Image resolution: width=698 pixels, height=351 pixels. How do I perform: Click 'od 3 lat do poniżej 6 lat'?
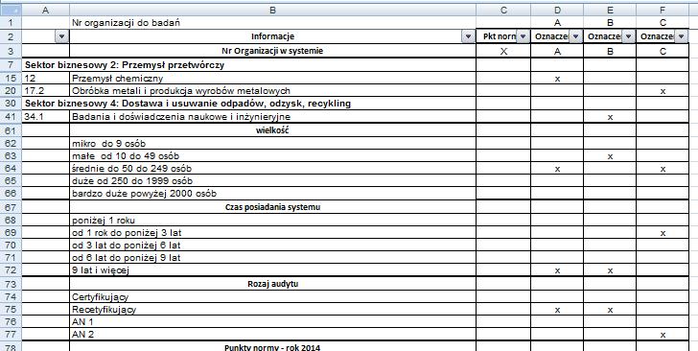pyautogui.click(x=273, y=246)
